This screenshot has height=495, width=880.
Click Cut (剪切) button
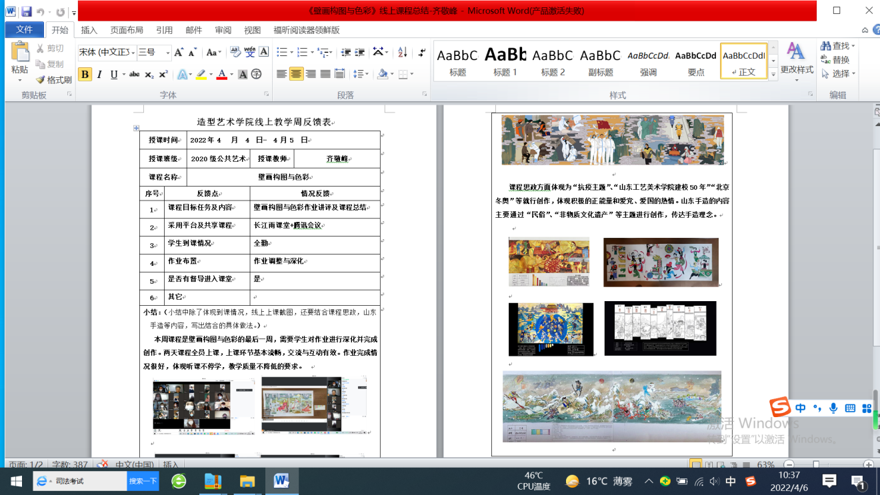[50, 49]
